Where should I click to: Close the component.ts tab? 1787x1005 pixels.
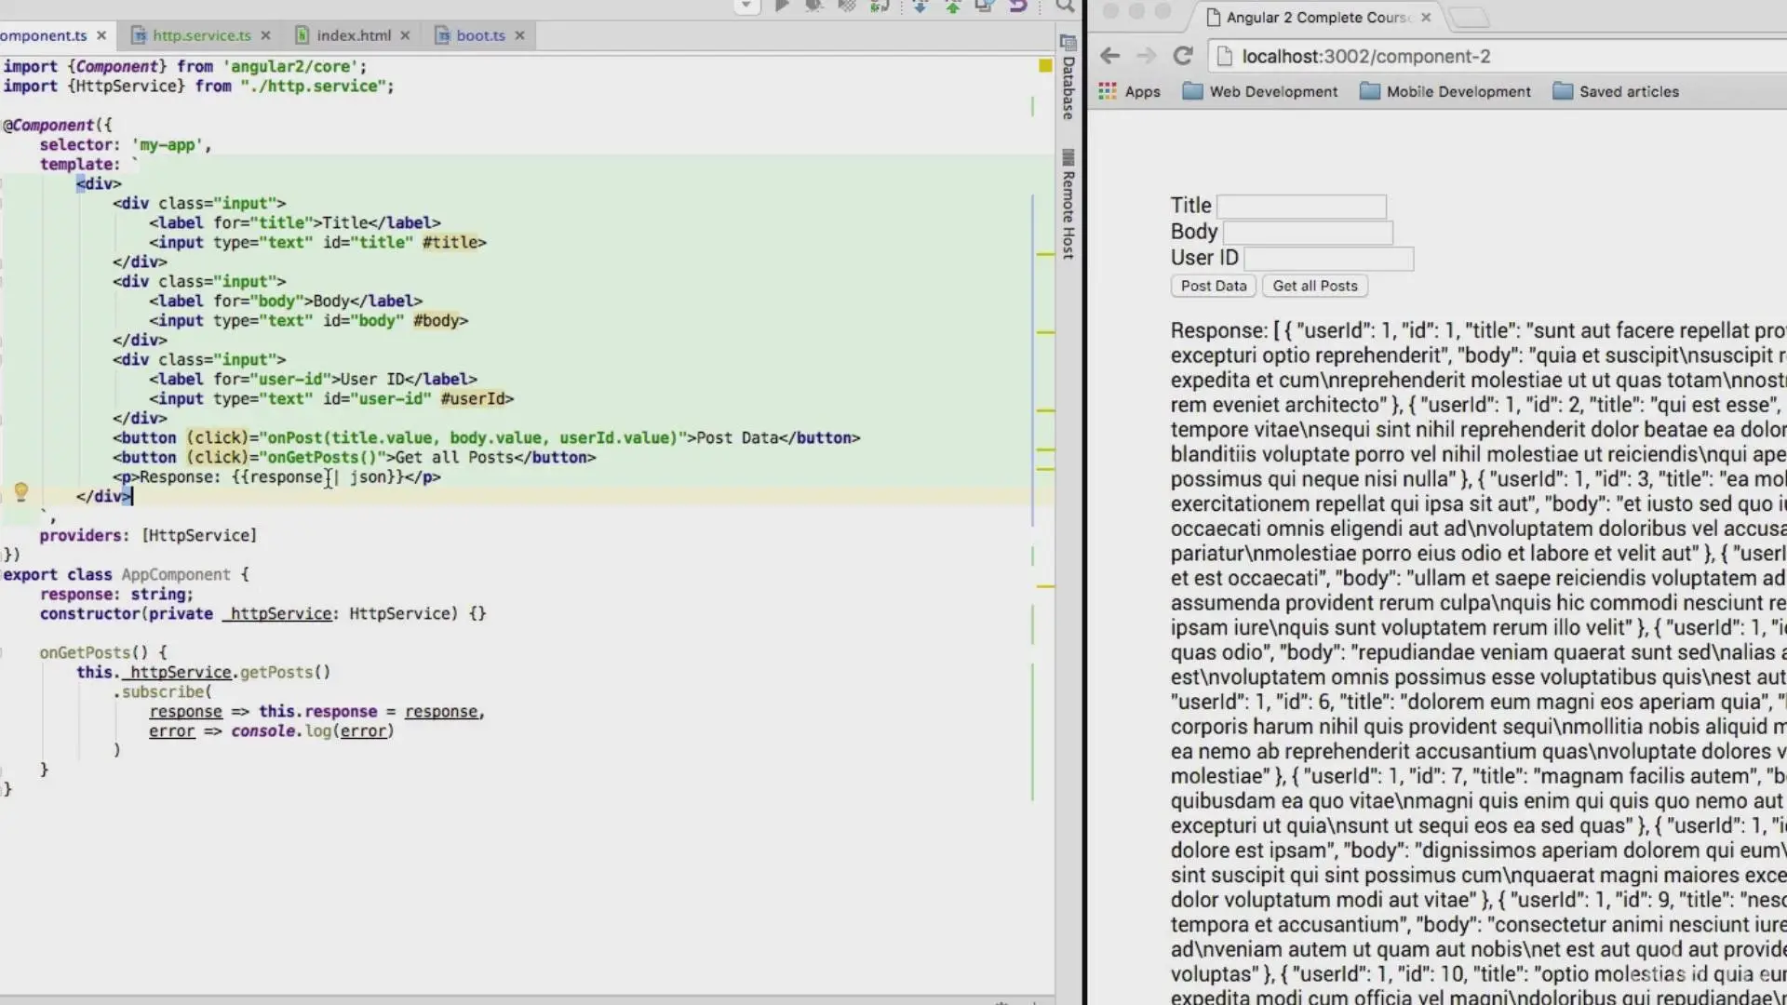(x=101, y=35)
